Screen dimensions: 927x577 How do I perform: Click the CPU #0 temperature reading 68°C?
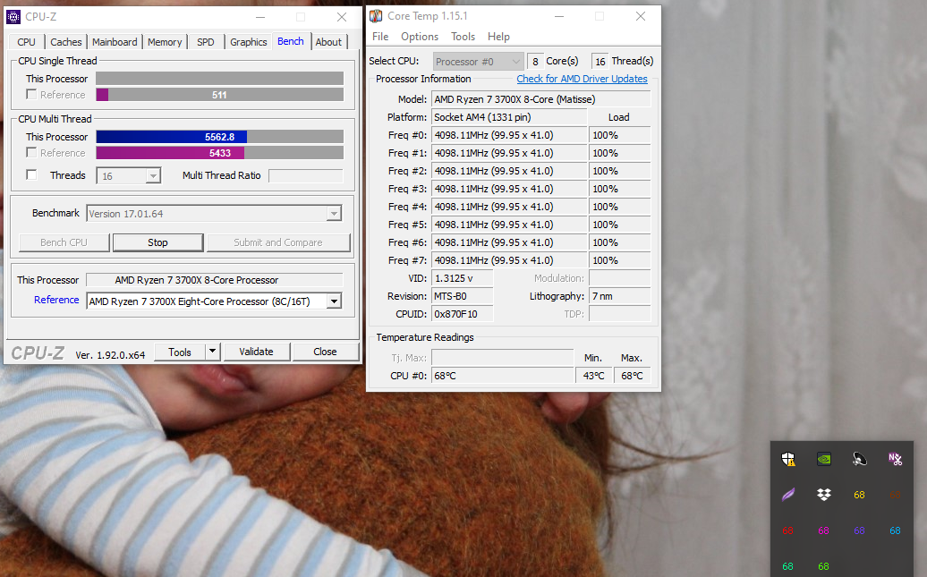(x=503, y=376)
